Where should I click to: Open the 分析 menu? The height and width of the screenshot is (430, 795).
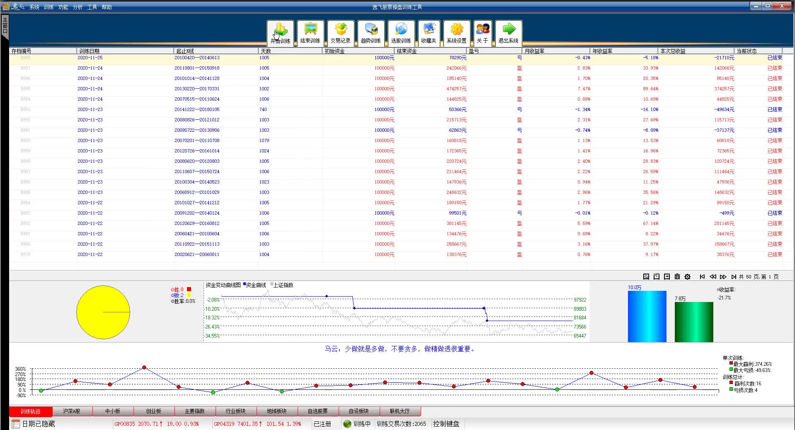tap(78, 7)
